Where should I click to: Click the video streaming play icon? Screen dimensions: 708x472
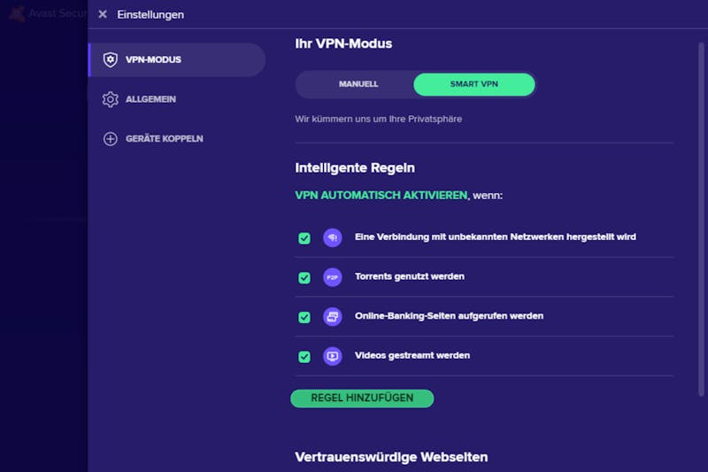pos(333,356)
